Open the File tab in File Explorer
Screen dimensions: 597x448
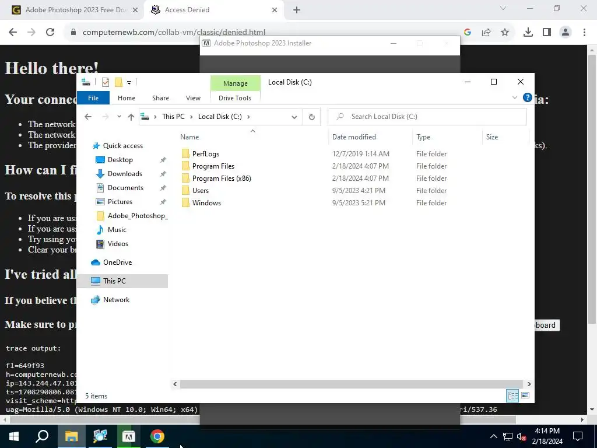93,98
